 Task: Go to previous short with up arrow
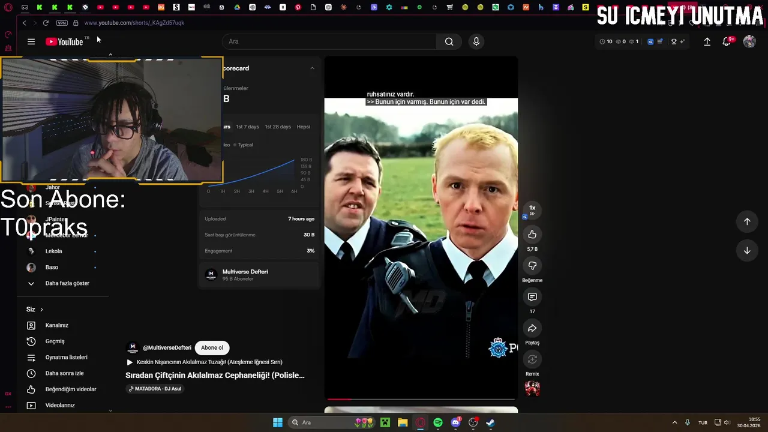coord(747,221)
